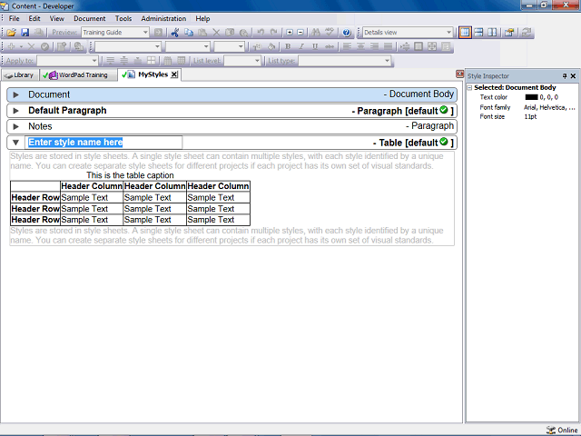The height and width of the screenshot is (436, 581).
Task: Close the MyStyles tab
Action: pos(174,74)
